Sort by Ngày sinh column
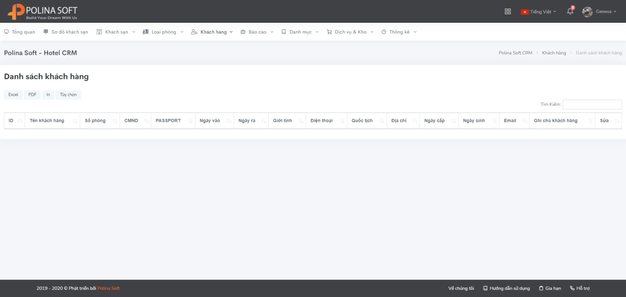Screen dimensions: 626x297 [x=479, y=121]
